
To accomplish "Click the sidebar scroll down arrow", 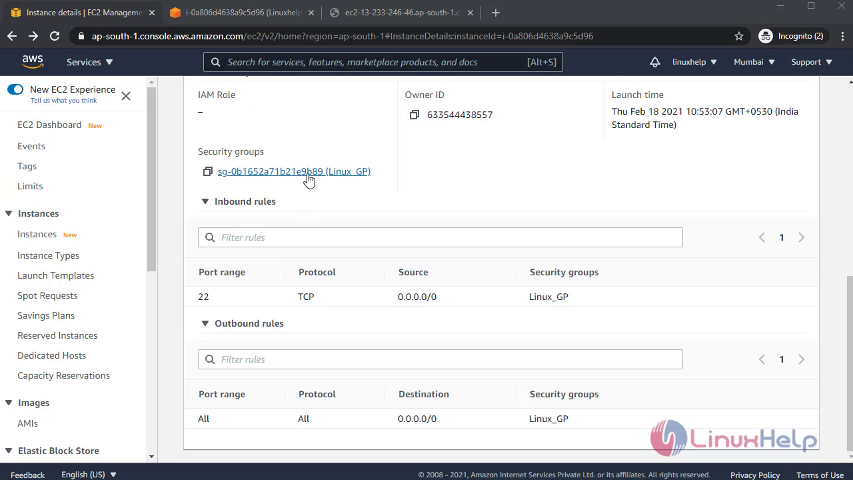I will tap(151, 457).
